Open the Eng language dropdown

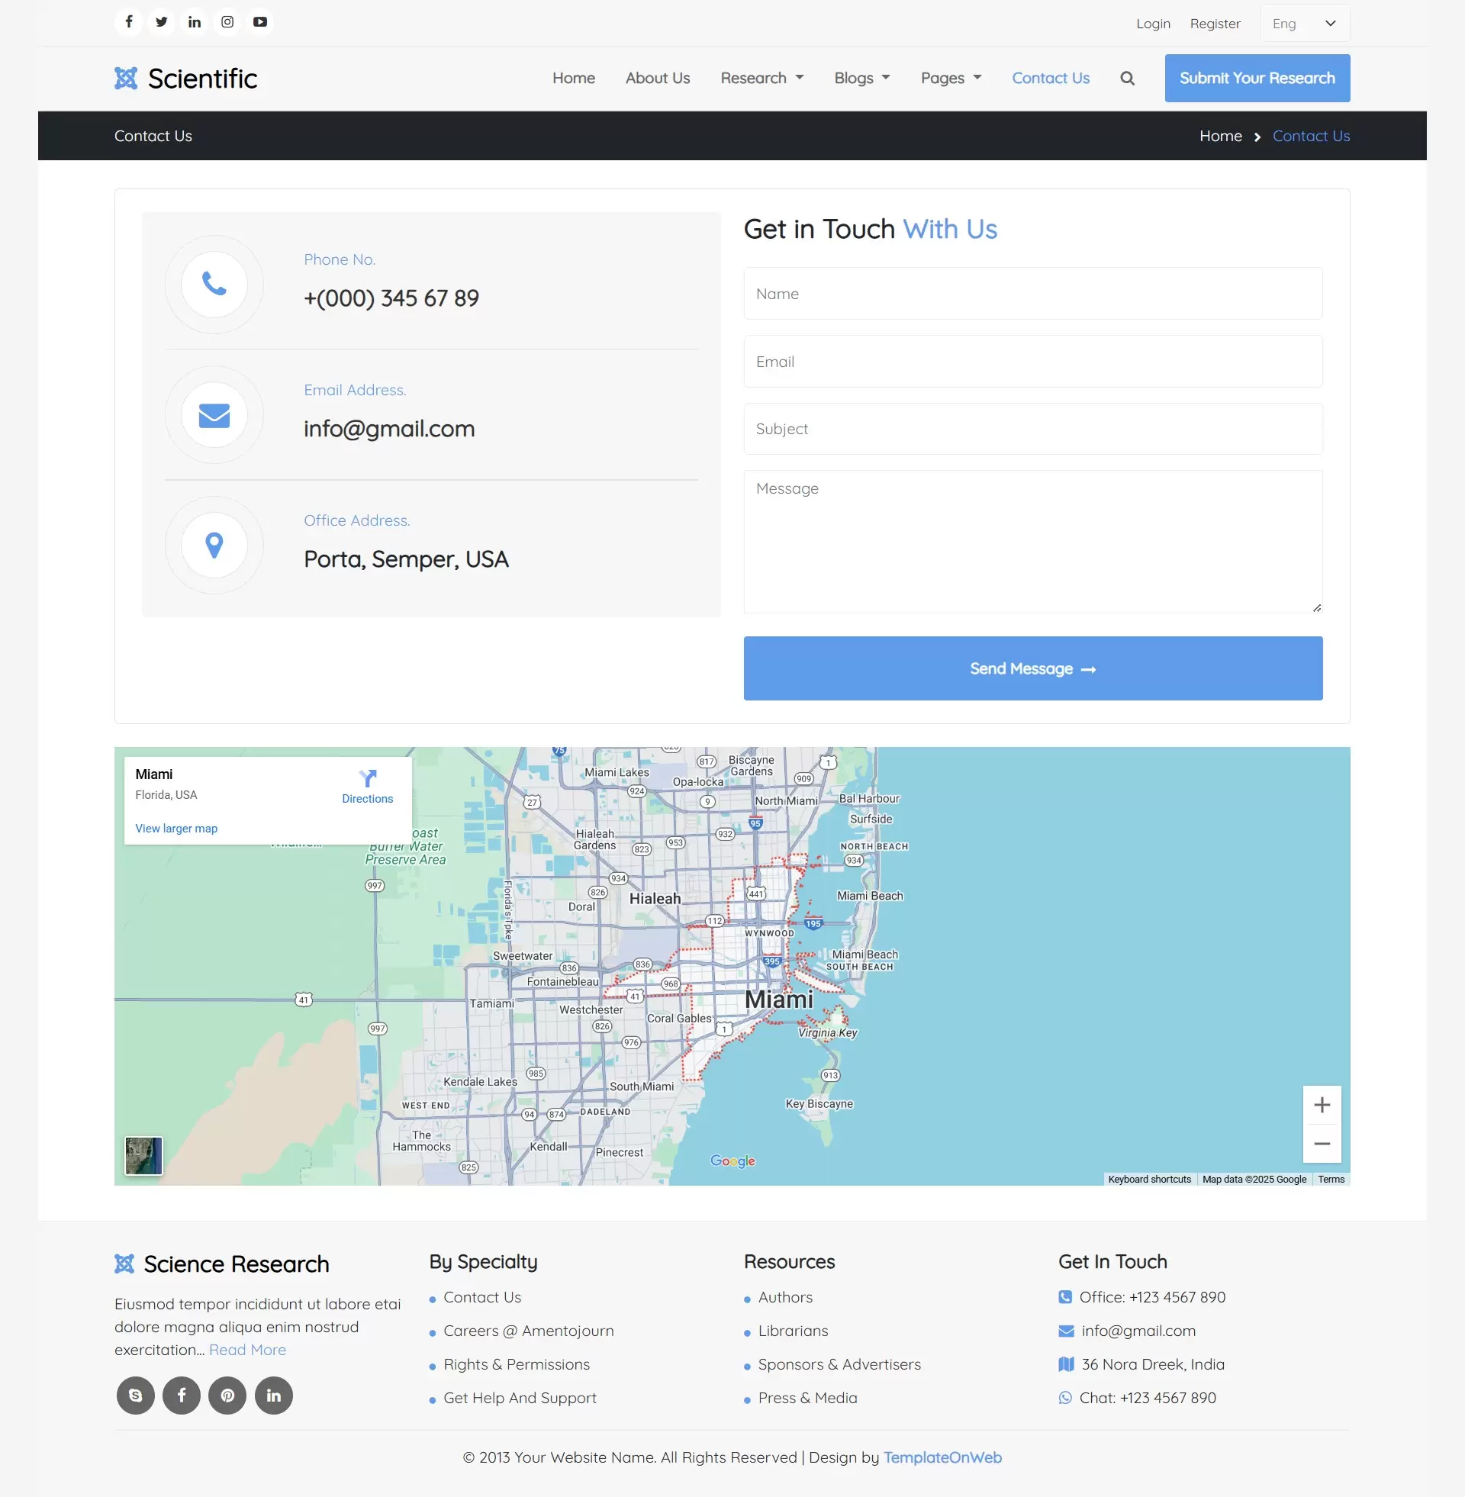pos(1304,23)
